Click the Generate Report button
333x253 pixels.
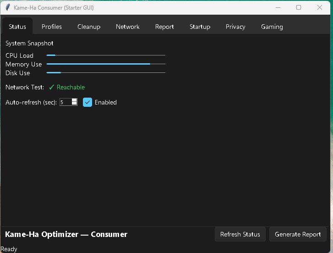298,234
